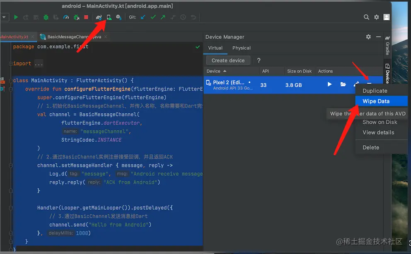Click the 3.8 GB size cell
The height and width of the screenshot is (254, 411).
tap(294, 85)
